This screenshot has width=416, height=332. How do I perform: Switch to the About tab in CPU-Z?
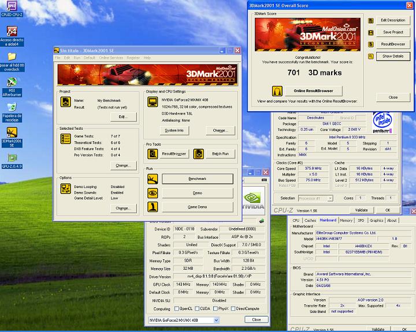(x=392, y=220)
